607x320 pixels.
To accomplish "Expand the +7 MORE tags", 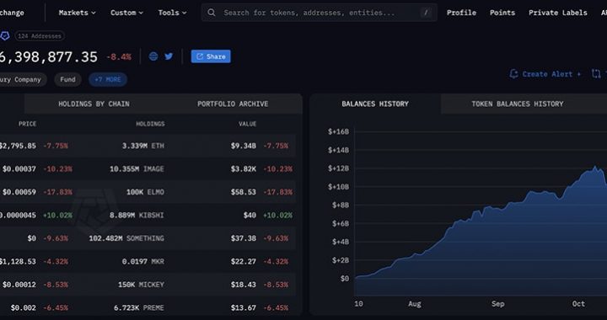I will [108, 80].
